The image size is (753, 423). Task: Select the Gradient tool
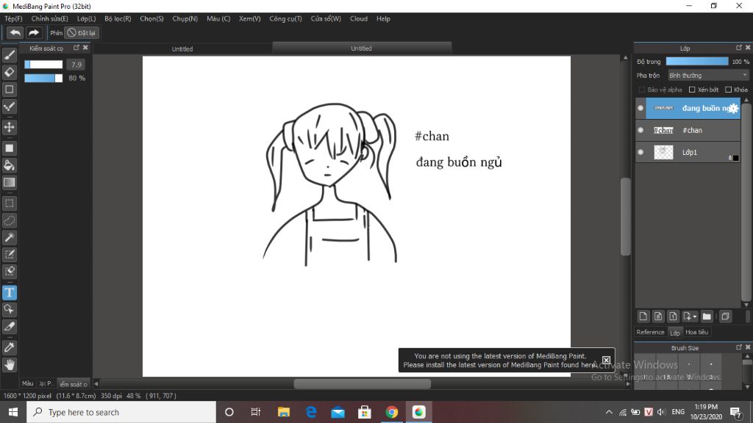(x=9, y=182)
